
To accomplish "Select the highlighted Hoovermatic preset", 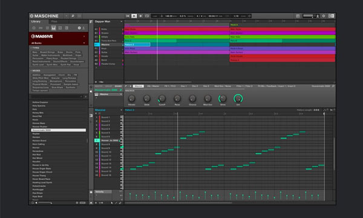I will point(59,130).
